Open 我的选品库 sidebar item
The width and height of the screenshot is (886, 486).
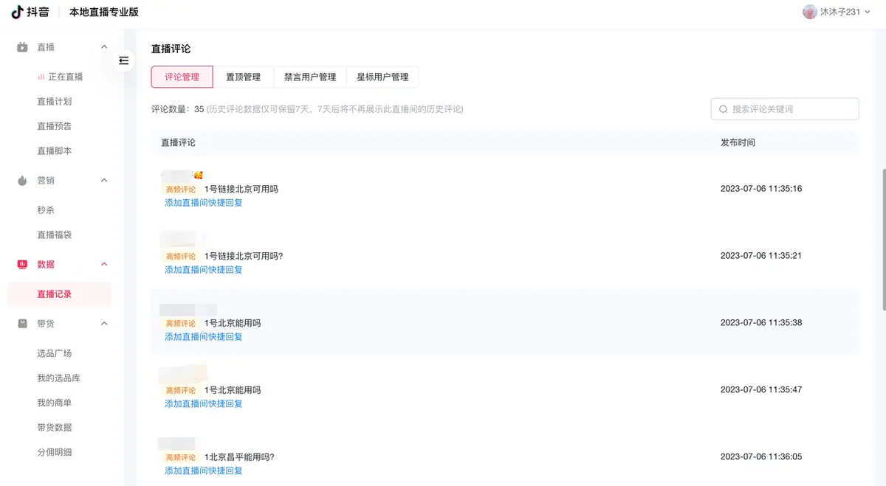coord(59,378)
